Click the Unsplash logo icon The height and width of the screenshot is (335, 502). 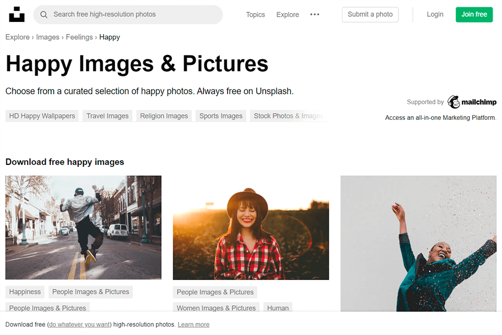[17, 14]
